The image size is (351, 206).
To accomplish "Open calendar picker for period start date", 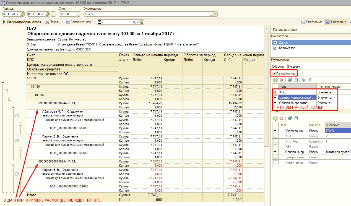I will click(x=22, y=14).
